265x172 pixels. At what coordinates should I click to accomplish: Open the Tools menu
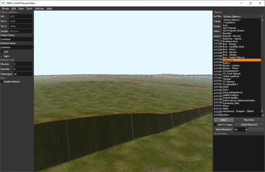pyautogui.click(x=29, y=9)
